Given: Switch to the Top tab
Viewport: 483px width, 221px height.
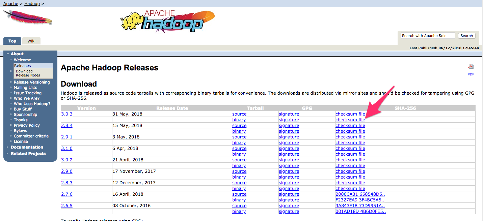Looking at the screenshot, I should pyautogui.click(x=12, y=41).
